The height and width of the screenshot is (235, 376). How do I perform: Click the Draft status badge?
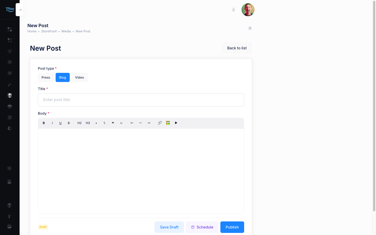click(x=43, y=227)
